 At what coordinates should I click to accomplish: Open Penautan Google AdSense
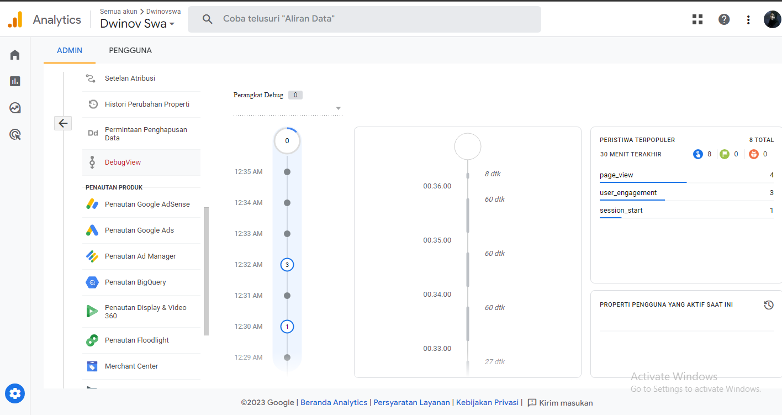tap(141, 204)
